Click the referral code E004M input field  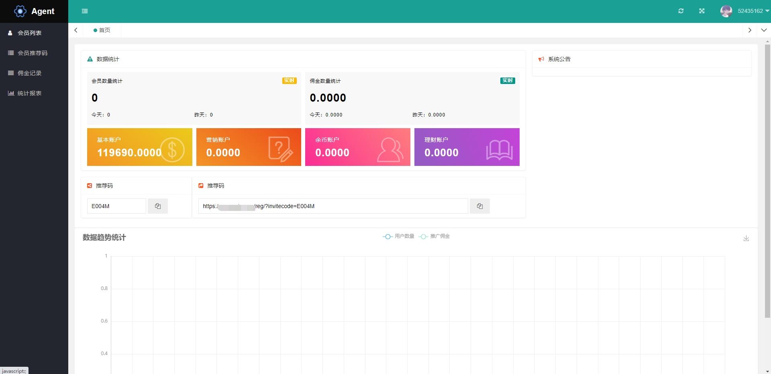(116, 206)
